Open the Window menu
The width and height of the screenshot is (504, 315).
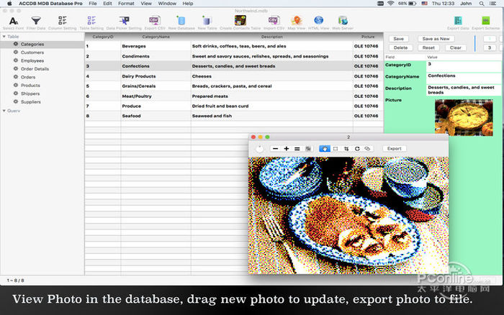pos(167,4)
